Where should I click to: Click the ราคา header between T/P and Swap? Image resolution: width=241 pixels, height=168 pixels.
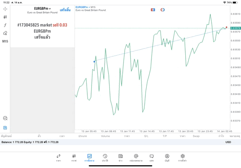coord(182,136)
